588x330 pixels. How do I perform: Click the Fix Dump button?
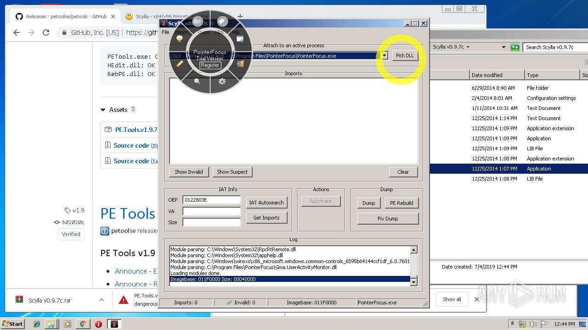click(388, 219)
